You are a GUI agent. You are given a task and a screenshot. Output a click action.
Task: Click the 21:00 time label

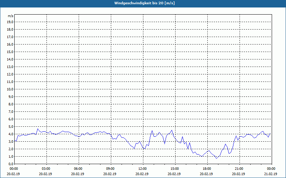[238, 169]
